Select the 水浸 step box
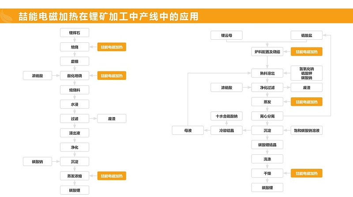Screen dimensions: 353x197 coord(74,104)
